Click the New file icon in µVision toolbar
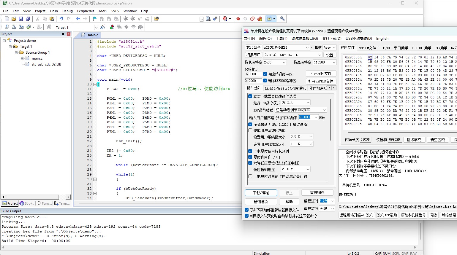 tap(7, 19)
